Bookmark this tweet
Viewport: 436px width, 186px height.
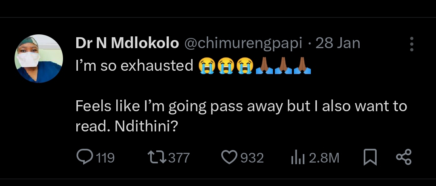click(x=370, y=157)
